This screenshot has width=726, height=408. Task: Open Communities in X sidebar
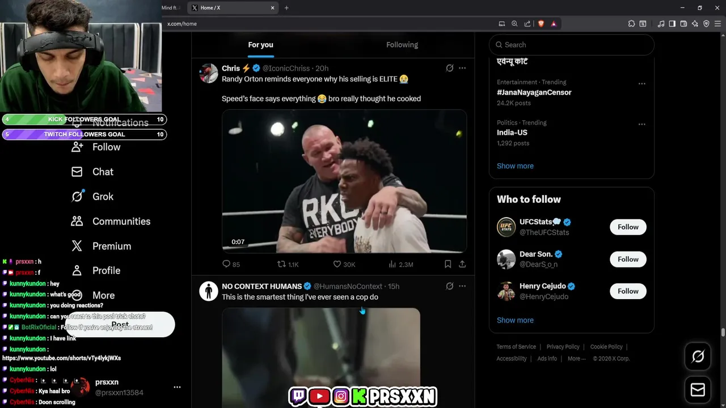(x=111, y=222)
